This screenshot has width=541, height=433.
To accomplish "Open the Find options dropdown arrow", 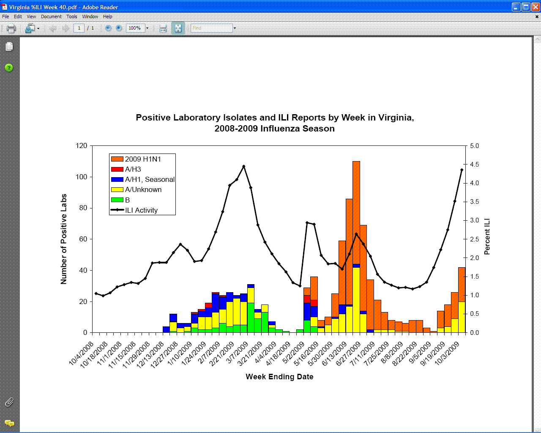I will coord(235,28).
